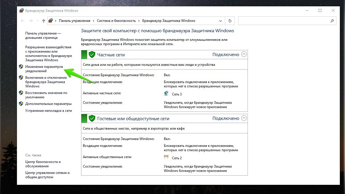Maximize the firewall window
The height and width of the screenshot is (194, 345).
[x=320, y=11]
